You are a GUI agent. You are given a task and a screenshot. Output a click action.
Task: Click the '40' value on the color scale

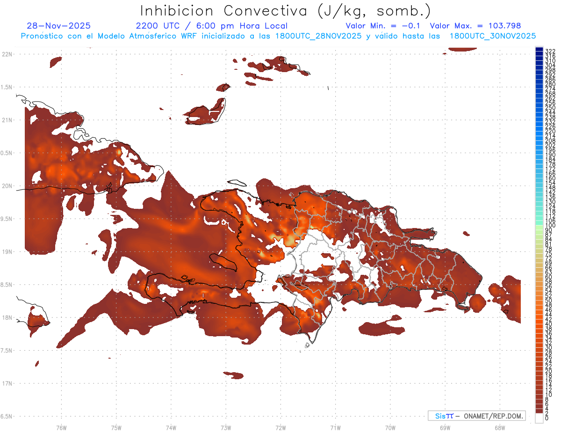click(548, 324)
